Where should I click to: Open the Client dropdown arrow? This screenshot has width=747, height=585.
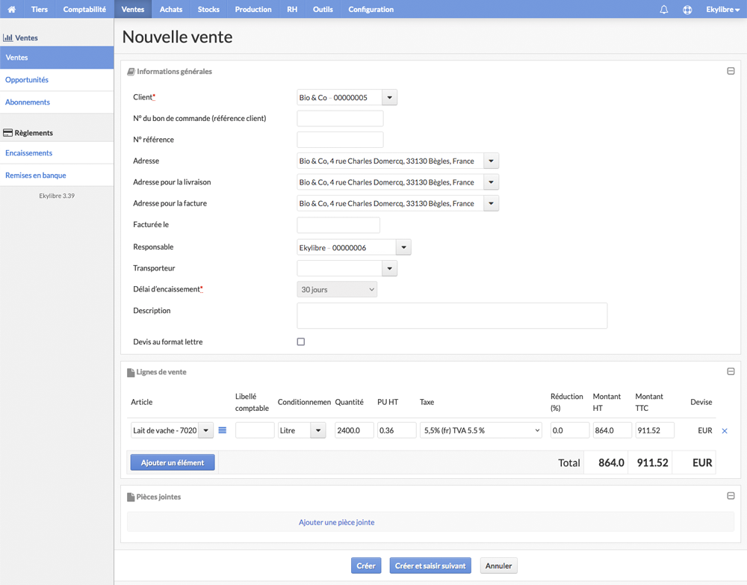tap(389, 97)
